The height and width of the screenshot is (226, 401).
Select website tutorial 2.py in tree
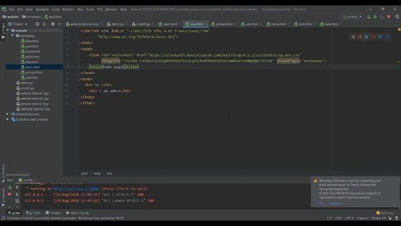33,99
